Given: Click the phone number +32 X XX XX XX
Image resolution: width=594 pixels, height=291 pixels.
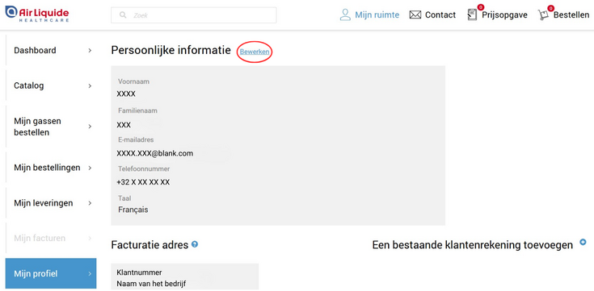Looking at the screenshot, I should (143, 182).
